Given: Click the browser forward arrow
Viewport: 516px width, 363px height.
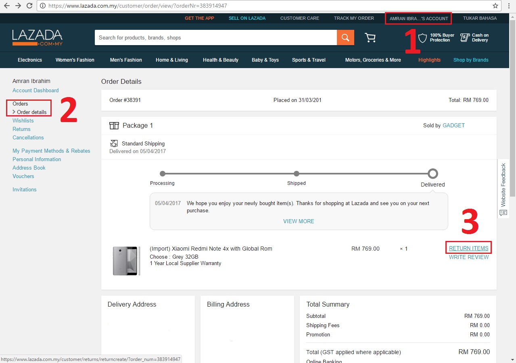Looking at the screenshot, I should [x=18, y=6].
